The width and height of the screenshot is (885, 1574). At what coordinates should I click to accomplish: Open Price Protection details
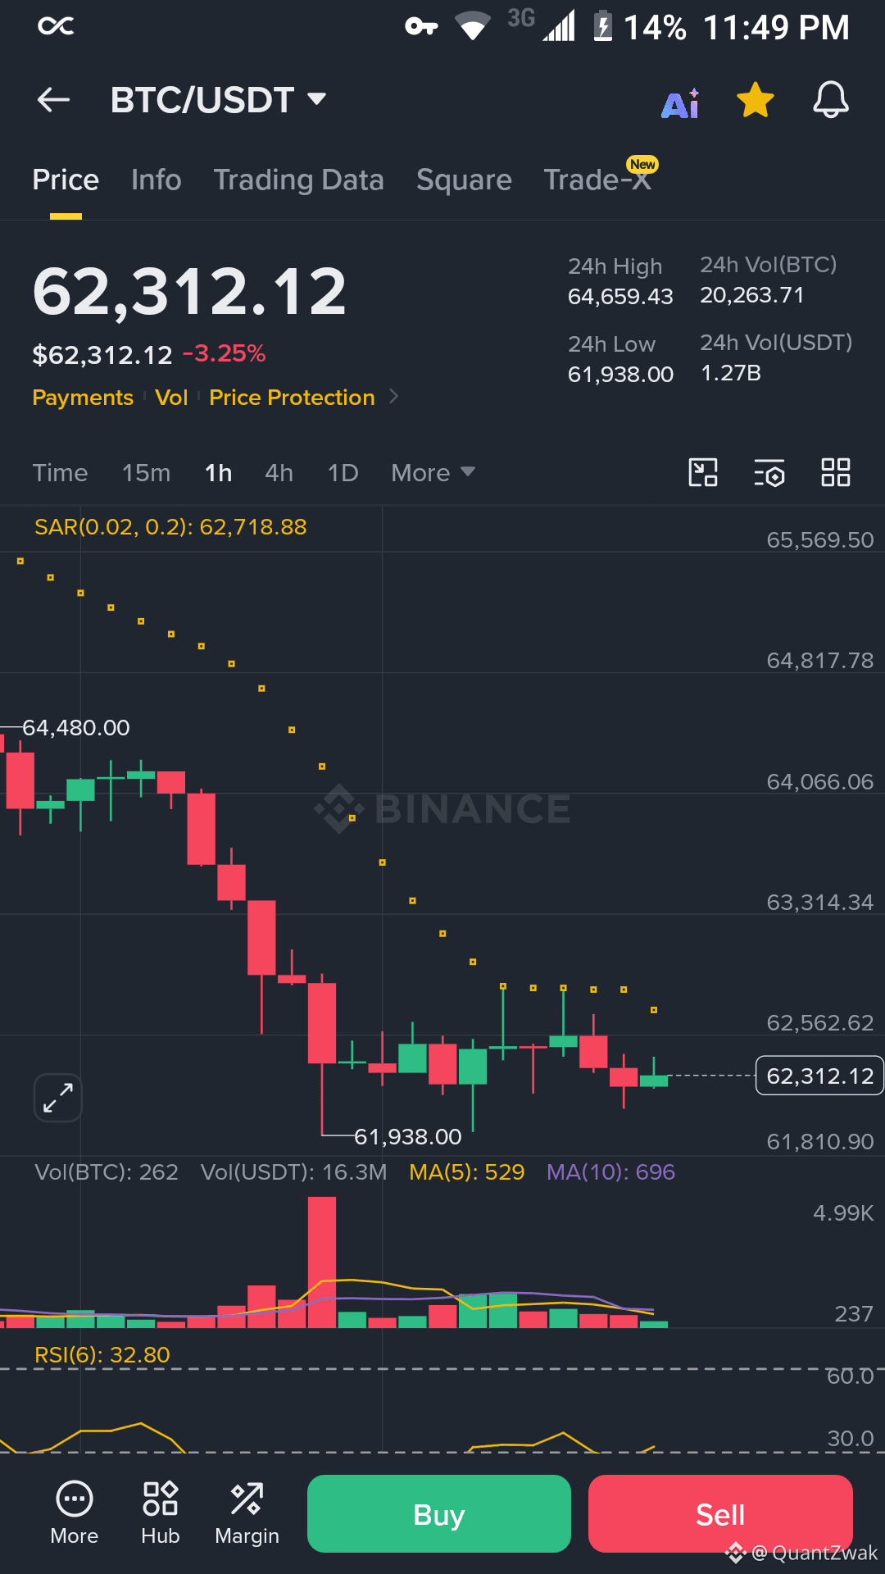point(292,398)
